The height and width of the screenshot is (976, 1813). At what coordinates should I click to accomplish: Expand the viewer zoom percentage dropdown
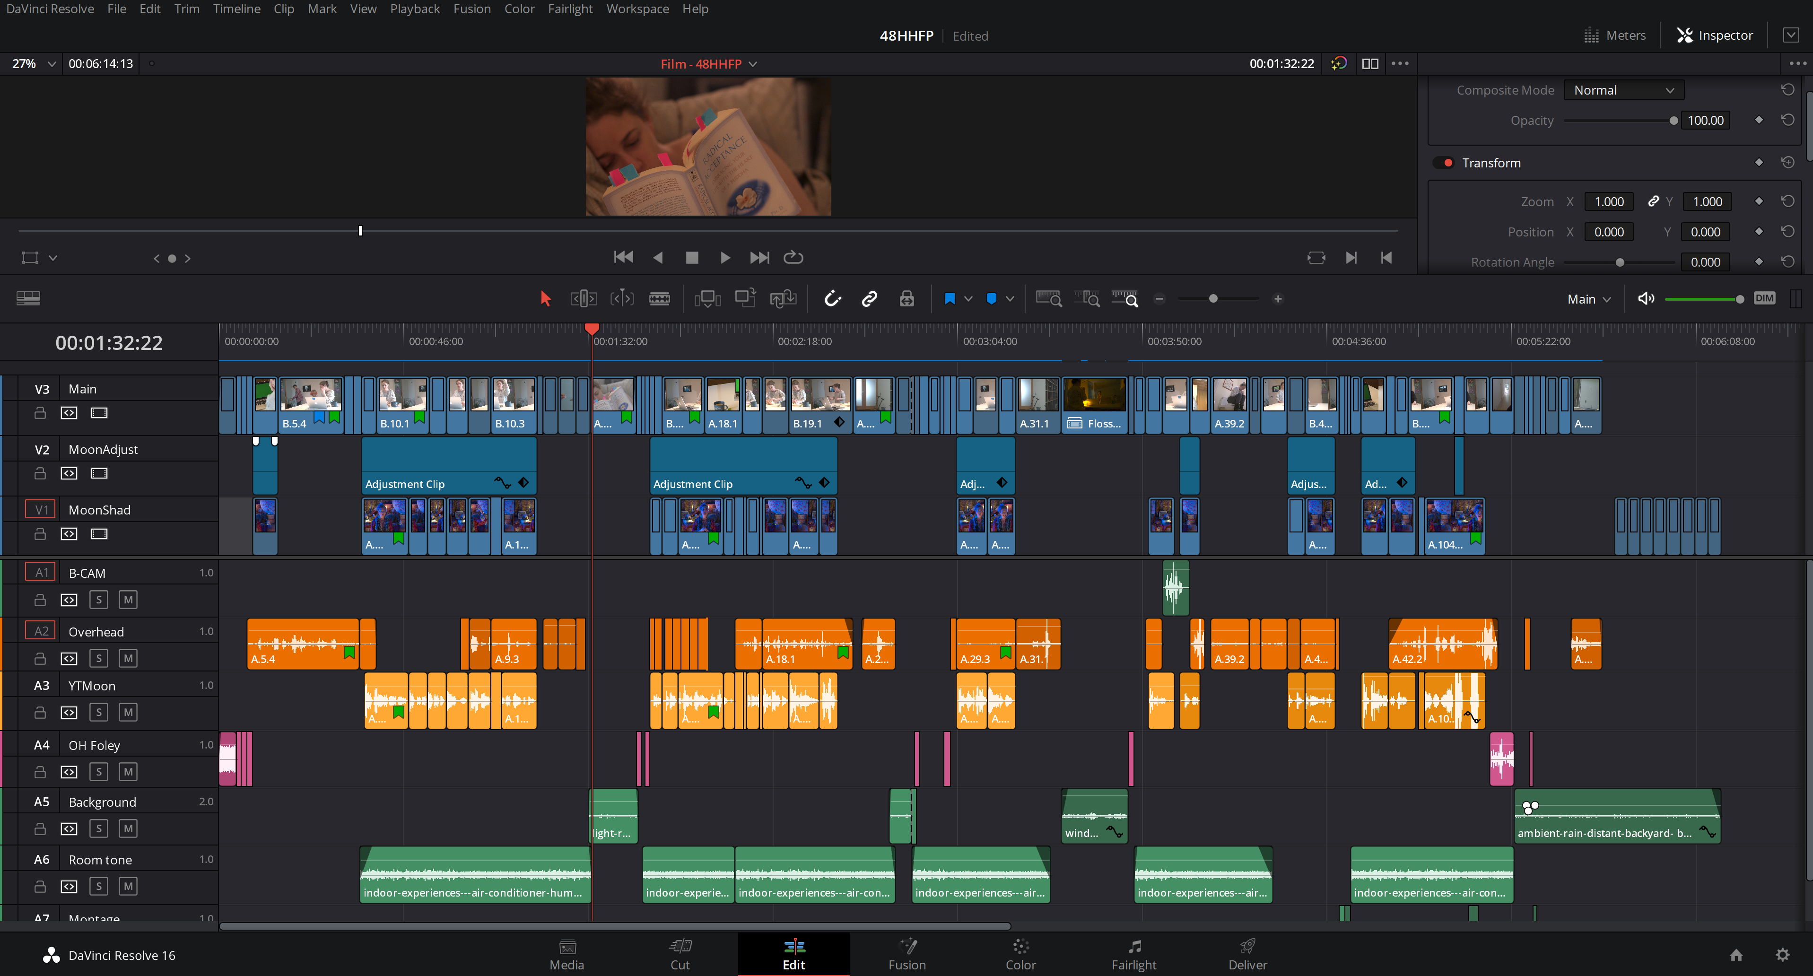coord(51,64)
